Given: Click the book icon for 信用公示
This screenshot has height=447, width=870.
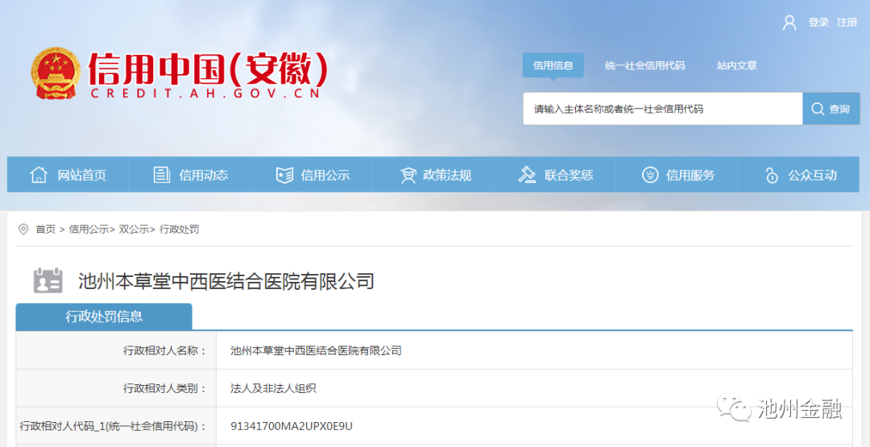Looking at the screenshot, I should pos(284,175).
